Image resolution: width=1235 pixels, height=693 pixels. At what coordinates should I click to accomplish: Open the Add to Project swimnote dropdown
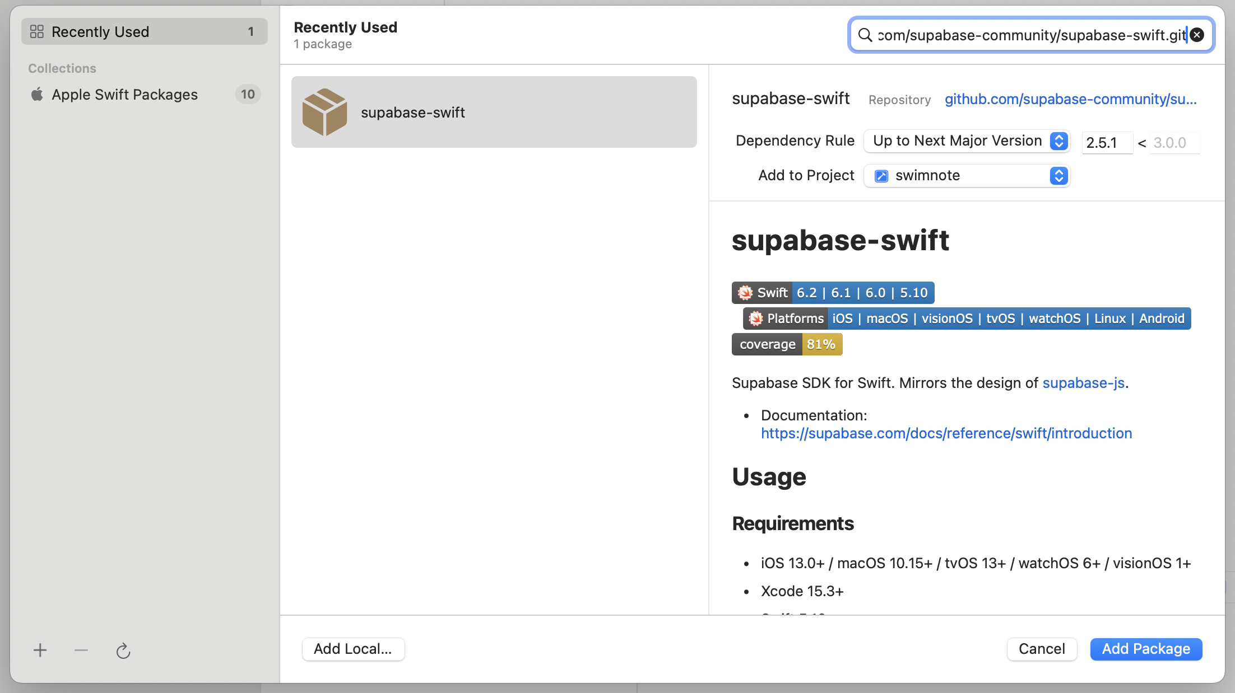(x=967, y=176)
